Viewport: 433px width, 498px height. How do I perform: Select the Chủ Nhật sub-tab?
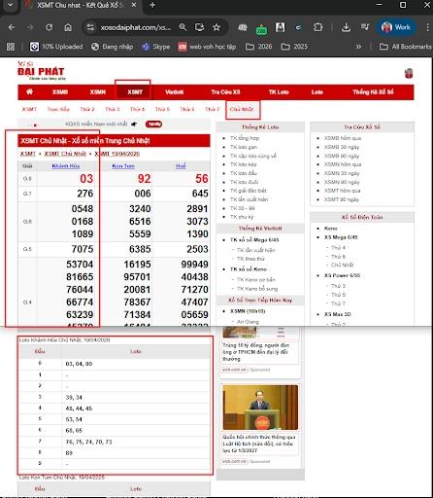(242, 109)
